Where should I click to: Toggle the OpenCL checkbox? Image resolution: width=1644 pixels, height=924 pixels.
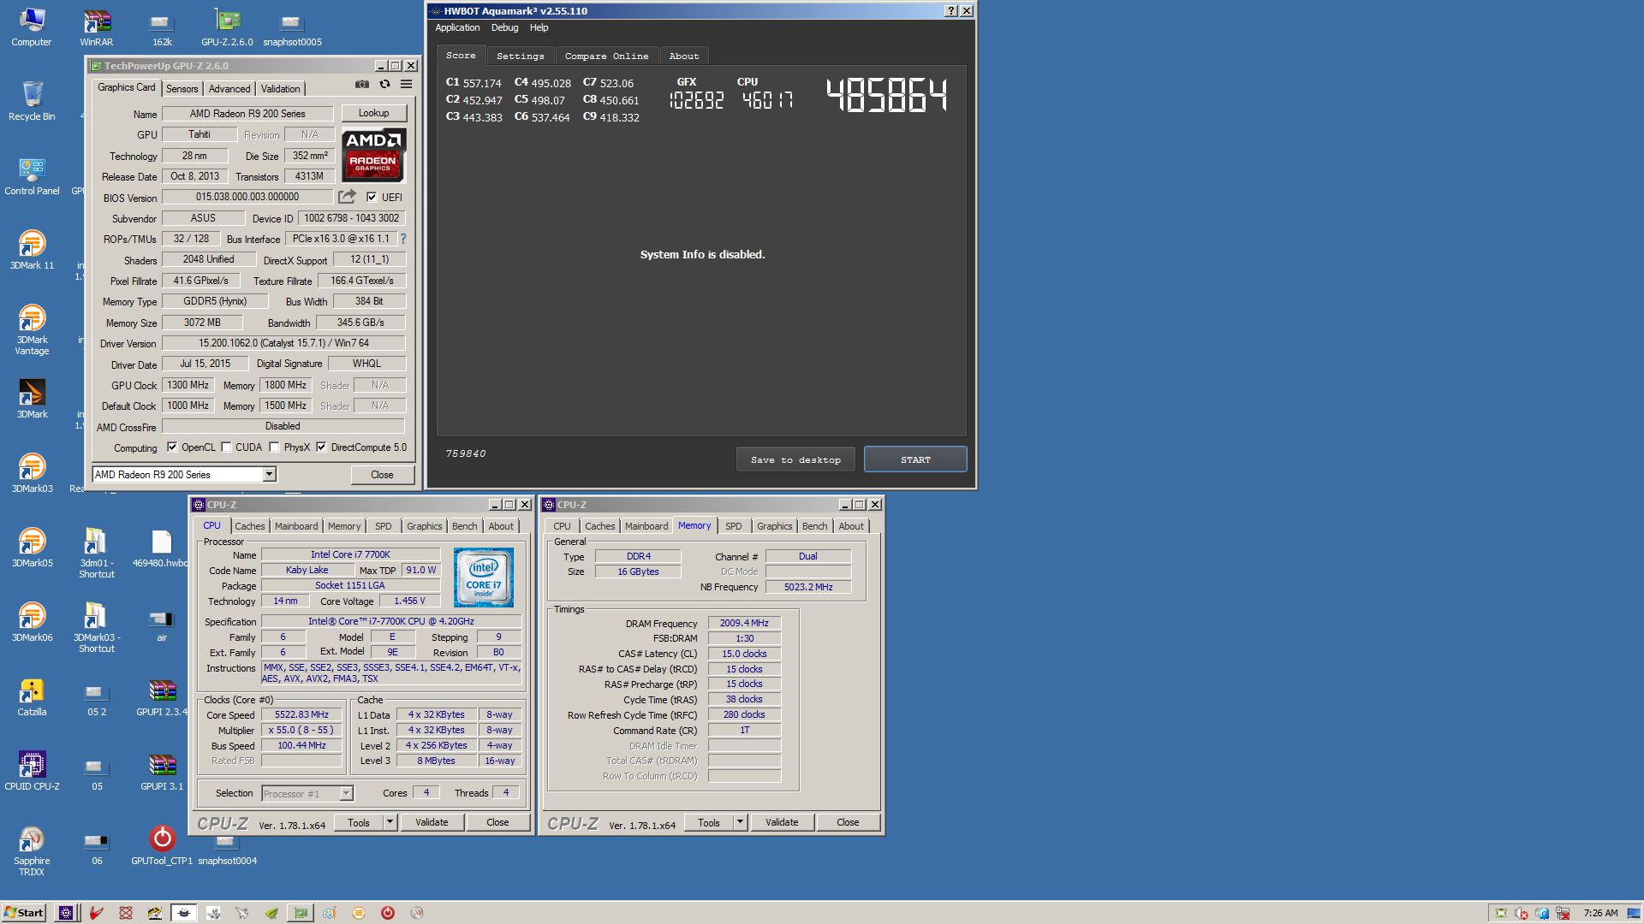(x=172, y=447)
